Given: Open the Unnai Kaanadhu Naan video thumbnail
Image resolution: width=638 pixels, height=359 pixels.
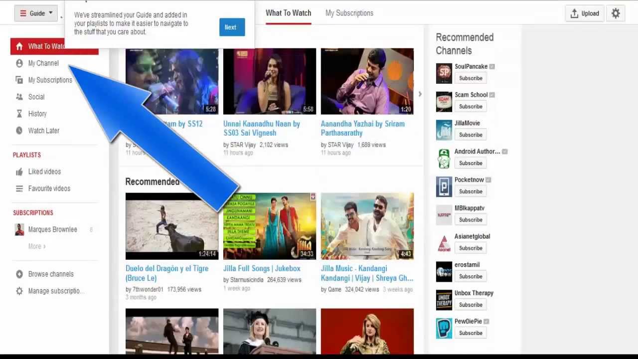Looking at the screenshot, I should [270, 81].
